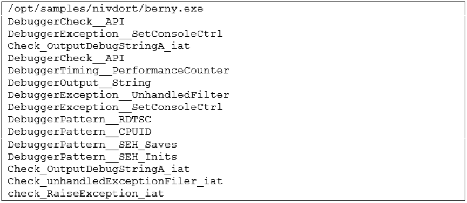Select the opt root segment of the path
The height and width of the screenshot is (203, 467).
[24, 10]
